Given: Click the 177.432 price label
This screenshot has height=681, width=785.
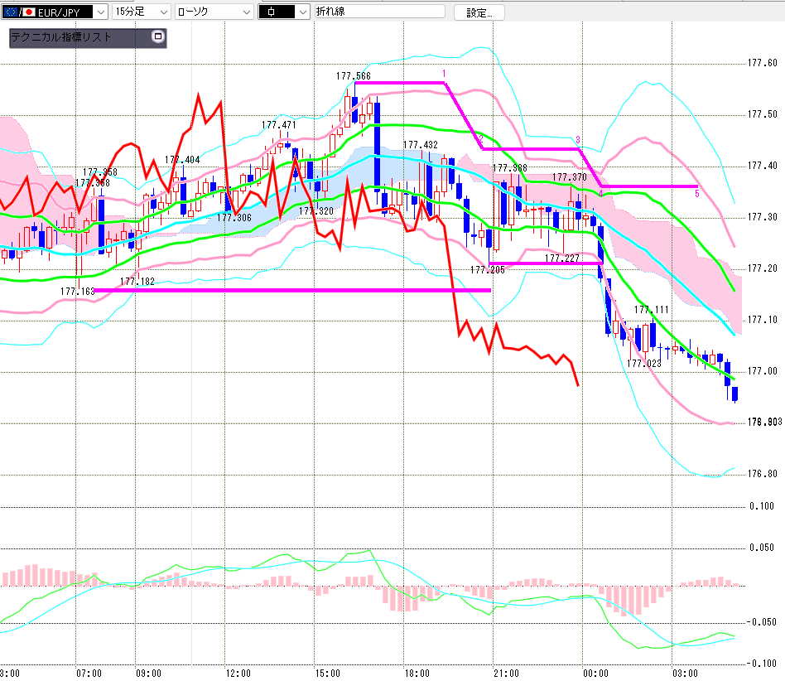Looking at the screenshot, I should click(421, 145).
